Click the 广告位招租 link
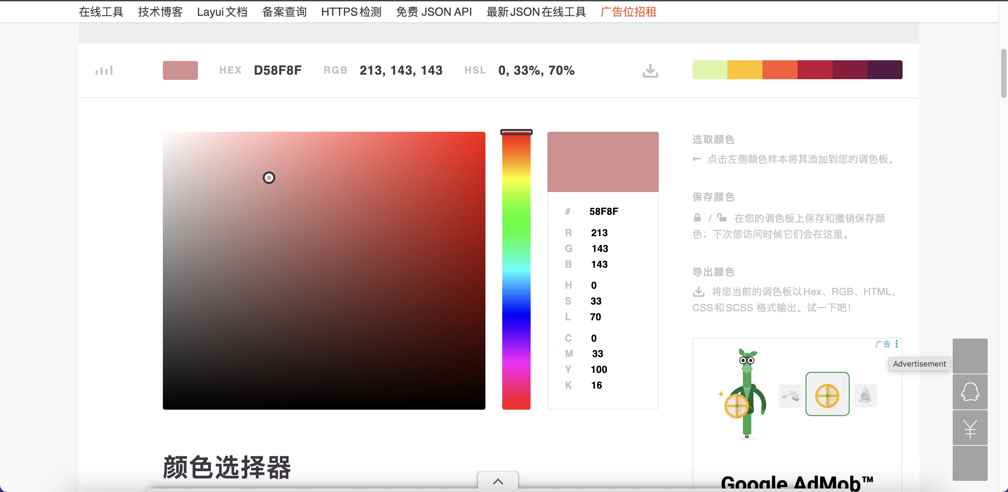 pyautogui.click(x=628, y=12)
